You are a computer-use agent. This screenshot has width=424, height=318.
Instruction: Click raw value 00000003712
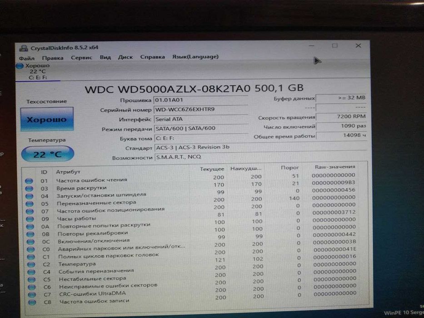click(334, 212)
